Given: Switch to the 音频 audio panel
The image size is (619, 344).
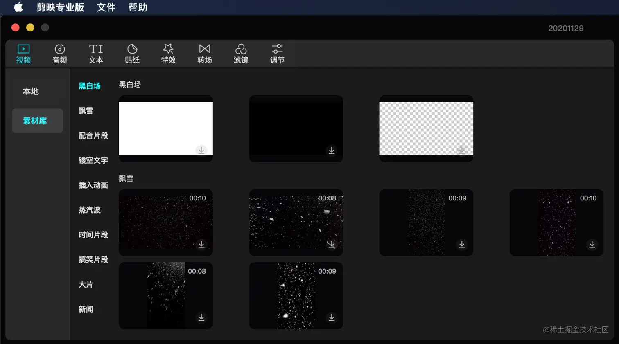Looking at the screenshot, I should click(60, 54).
